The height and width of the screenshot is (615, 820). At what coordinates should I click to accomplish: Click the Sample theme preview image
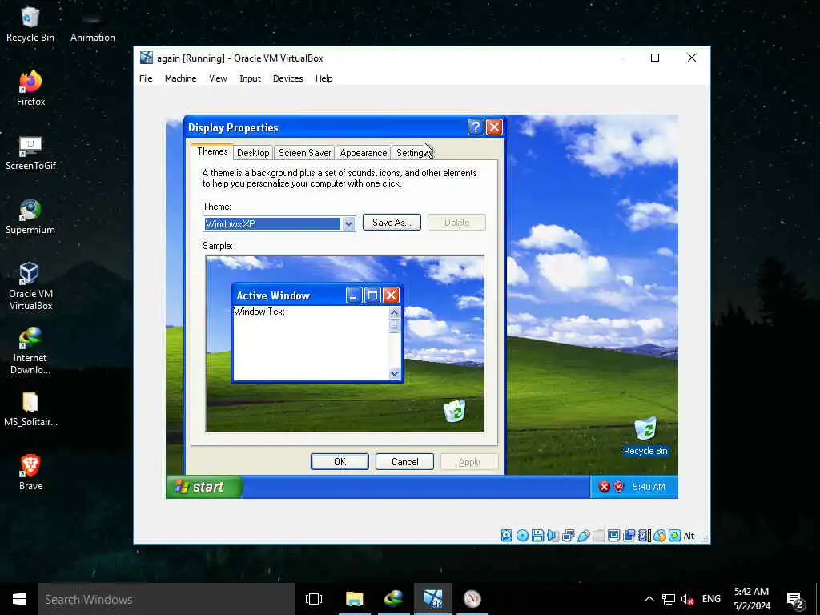pos(345,344)
